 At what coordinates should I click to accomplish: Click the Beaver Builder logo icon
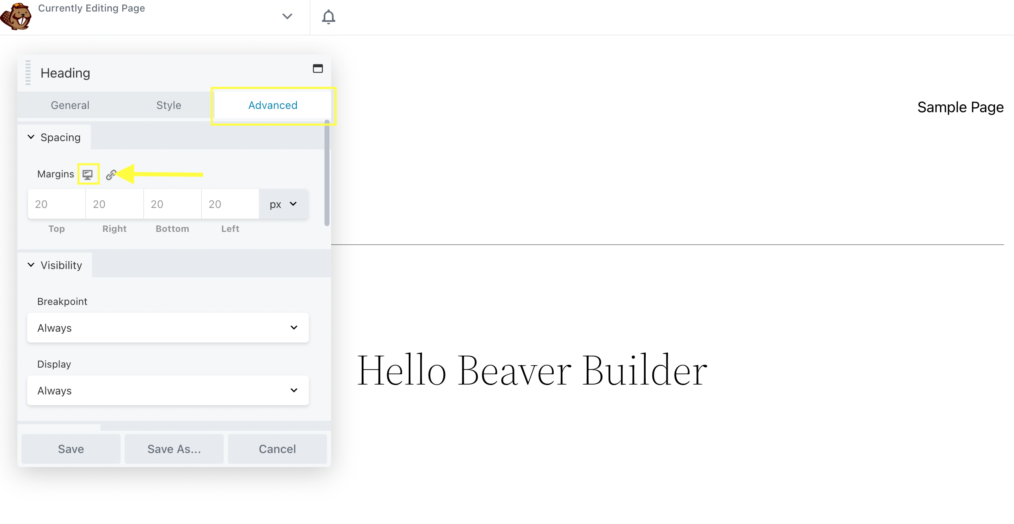pos(17,17)
